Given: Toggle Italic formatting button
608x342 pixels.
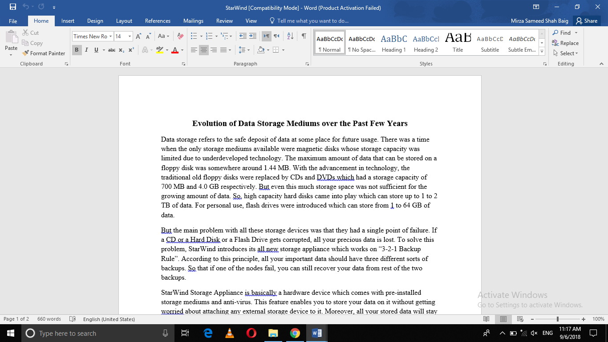Looking at the screenshot, I should point(86,50).
